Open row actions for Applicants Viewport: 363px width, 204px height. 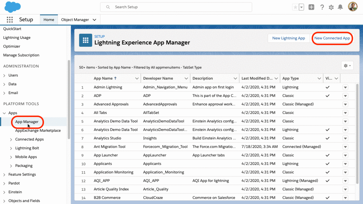click(345, 164)
